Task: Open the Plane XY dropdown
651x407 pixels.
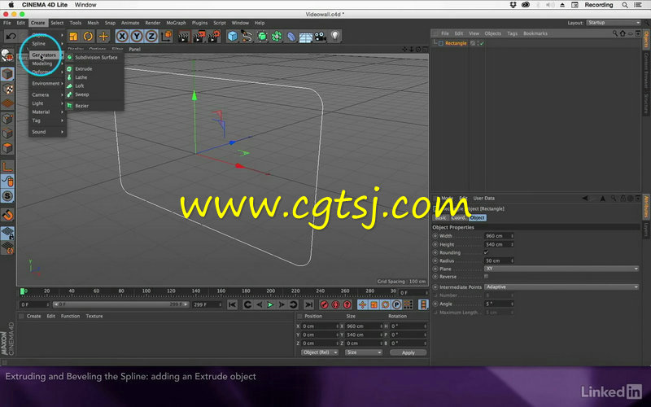Action: coord(561,269)
